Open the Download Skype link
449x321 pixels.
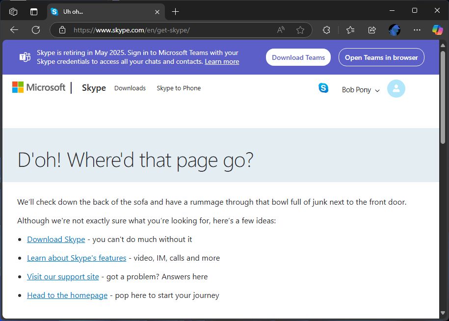point(56,239)
